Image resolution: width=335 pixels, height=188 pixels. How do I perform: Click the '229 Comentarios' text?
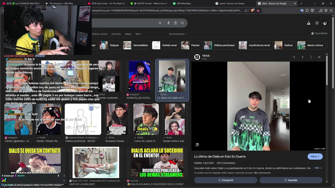[226, 163]
